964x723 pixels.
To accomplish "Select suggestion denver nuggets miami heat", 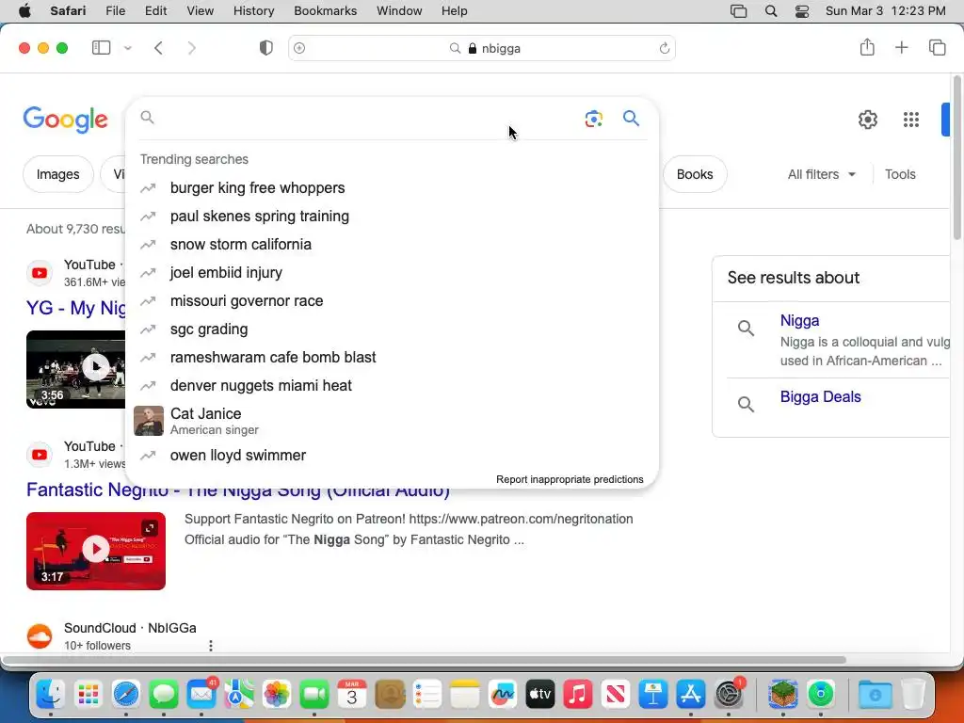I will [x=392, y=385].
